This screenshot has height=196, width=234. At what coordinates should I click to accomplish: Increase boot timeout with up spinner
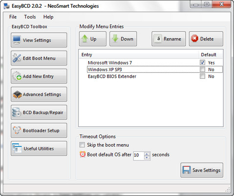[x=147, y=154]
